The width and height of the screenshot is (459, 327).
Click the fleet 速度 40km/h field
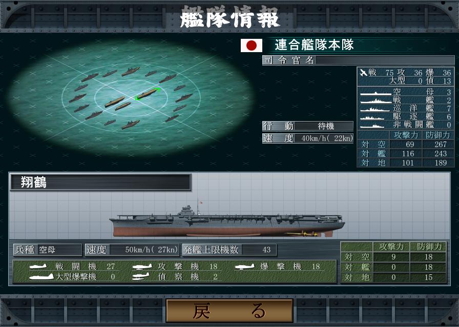pos(308,138)
